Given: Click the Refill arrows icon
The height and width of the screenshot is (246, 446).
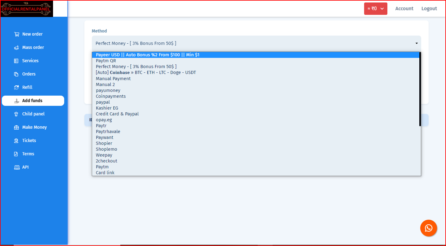Looking at the screenshot, I should (16, 88).
